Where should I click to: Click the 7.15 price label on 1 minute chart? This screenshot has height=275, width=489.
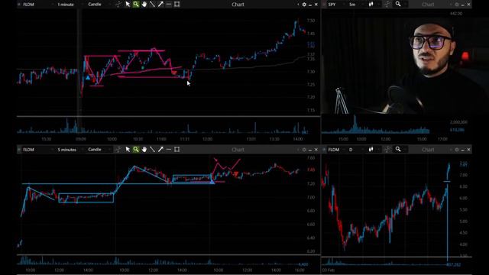point(311,110)
